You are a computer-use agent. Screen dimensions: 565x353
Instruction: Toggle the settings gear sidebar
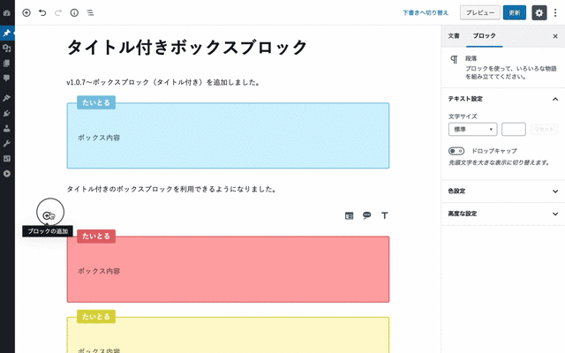coord(539,12)
